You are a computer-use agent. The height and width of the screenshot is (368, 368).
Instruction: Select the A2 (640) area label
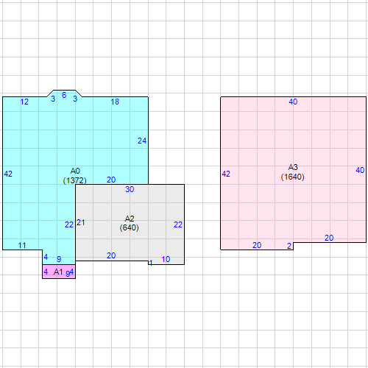pyautogui.click(x=130, y=223)
